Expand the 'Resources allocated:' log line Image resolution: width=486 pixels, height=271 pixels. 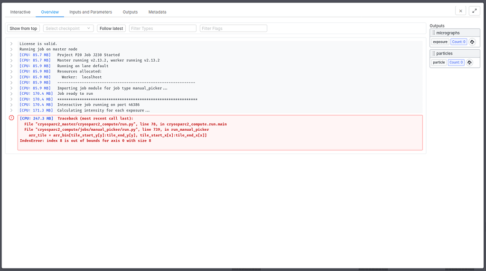pos(11,72)
